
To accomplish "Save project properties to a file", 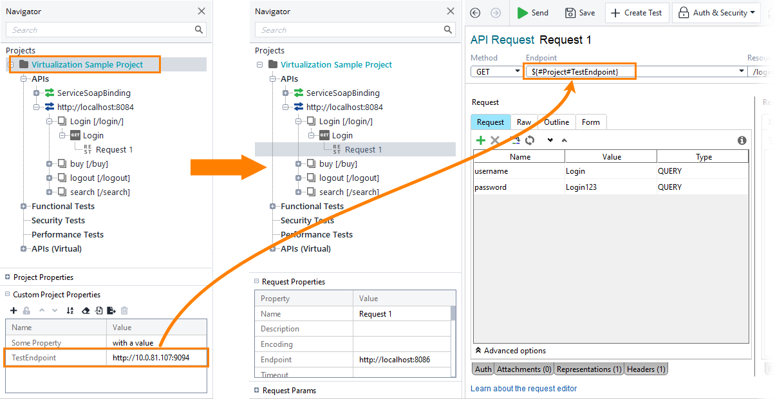I will [x=110, y=310].
